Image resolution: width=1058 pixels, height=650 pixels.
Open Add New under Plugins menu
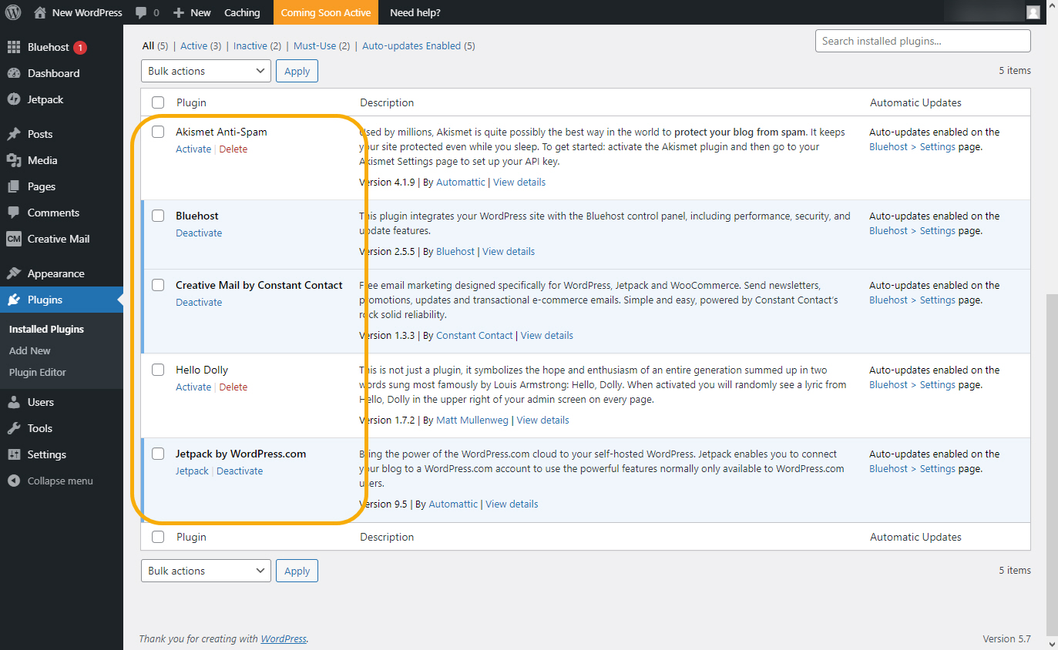tap(29, 350)
